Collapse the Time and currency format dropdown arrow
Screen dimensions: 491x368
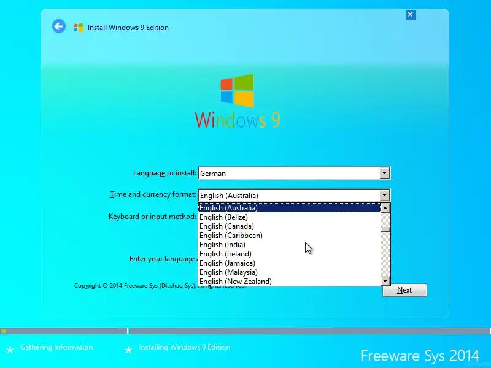coord(385,195)
